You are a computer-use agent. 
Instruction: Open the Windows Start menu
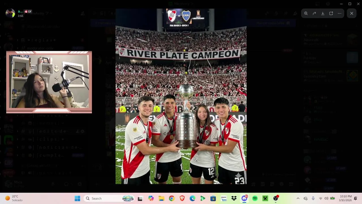pos(77,198)
